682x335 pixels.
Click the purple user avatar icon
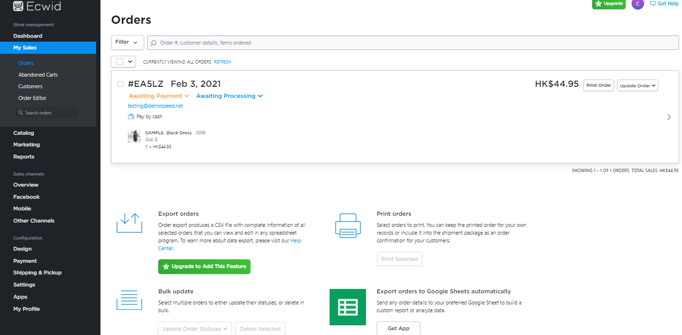coord(637,4)
